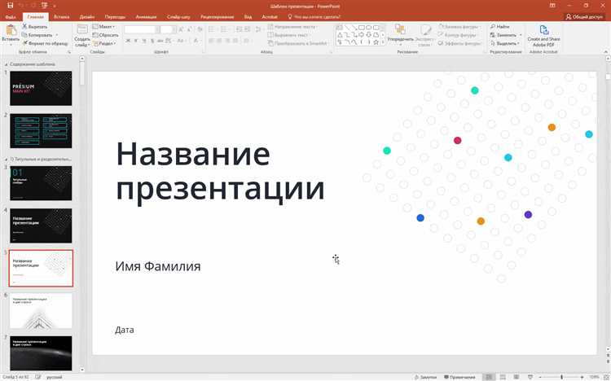This screenshot has height=381, width=611.
Task: Switch to Слайд-шоу tab
Action: (x=178, y=17)
